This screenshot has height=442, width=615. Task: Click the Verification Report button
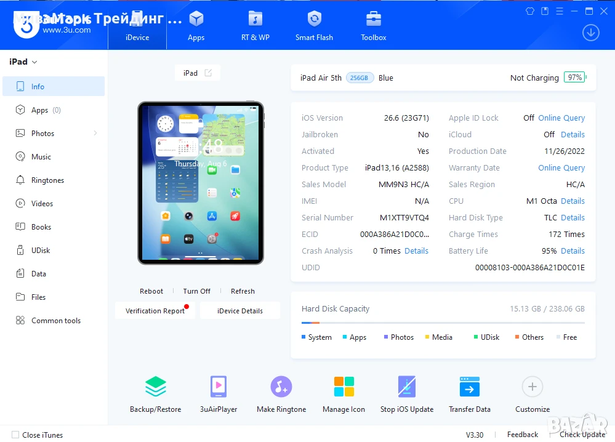[155, 311]
